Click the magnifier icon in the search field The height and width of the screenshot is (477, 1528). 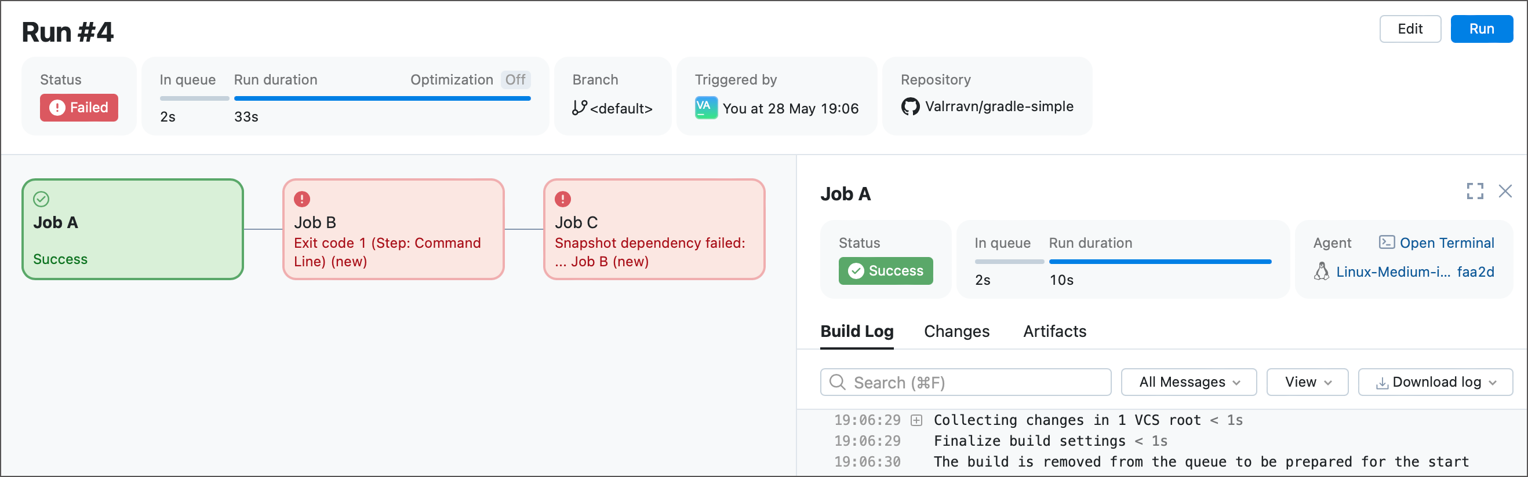tap(837, 382)
